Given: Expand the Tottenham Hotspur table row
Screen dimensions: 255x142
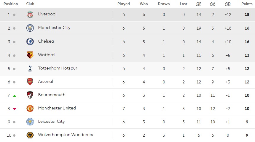Looking at the screenshot, I should pyautogui.click(x=128, y=69).
